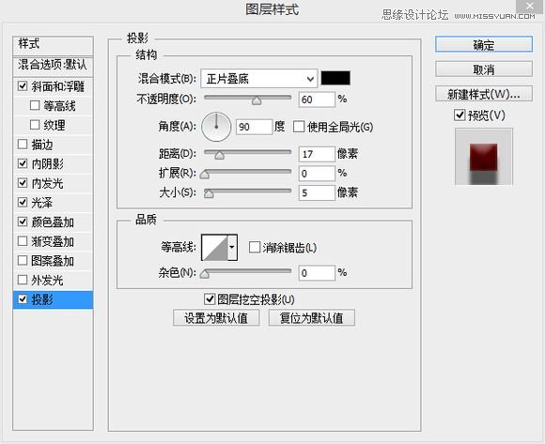Click the 等高线 contour thumbnail

pos(215,247)
